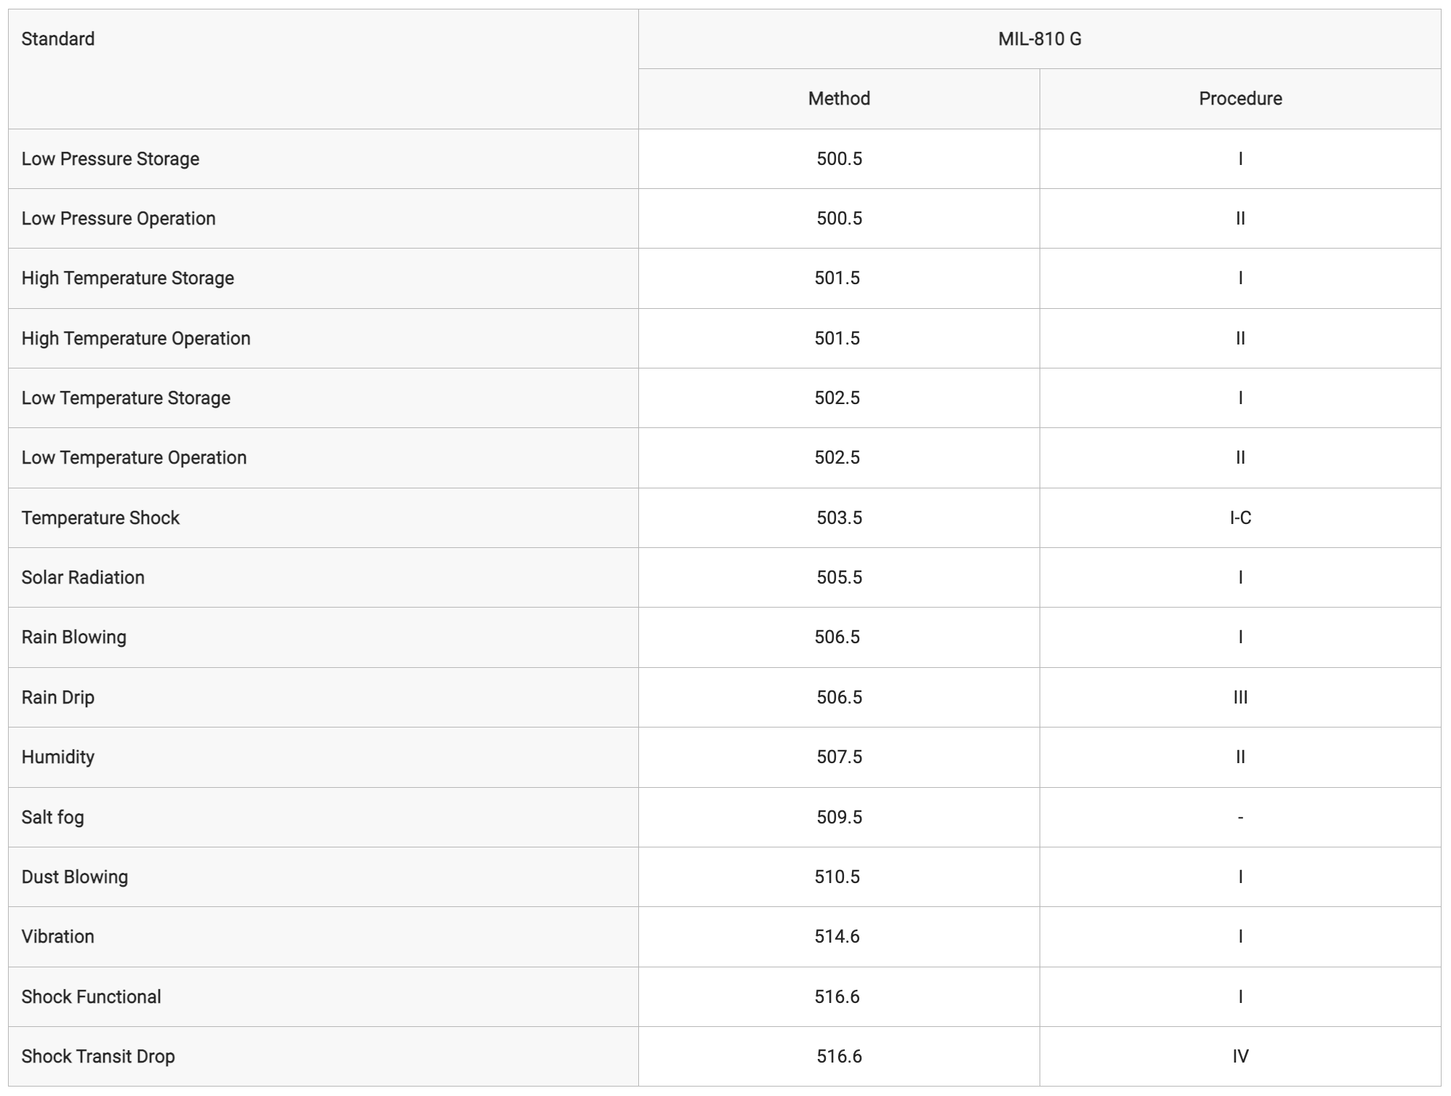Image resolution: width=1451 pixels, height=1096 pixels.
Task: Click the Dust Blowing method 510.5
Action: pyautogui.click(x=839, y=877)
